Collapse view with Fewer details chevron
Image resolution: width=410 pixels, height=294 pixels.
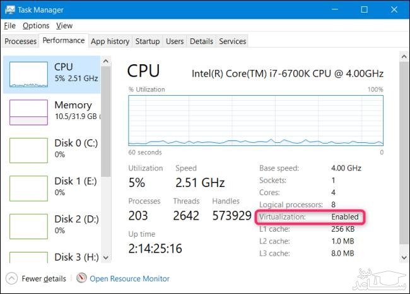pyautogui.click(x=12, y=278)
